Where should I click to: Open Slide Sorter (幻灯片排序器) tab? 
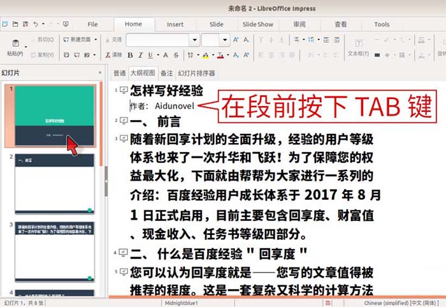pos(196,73)
